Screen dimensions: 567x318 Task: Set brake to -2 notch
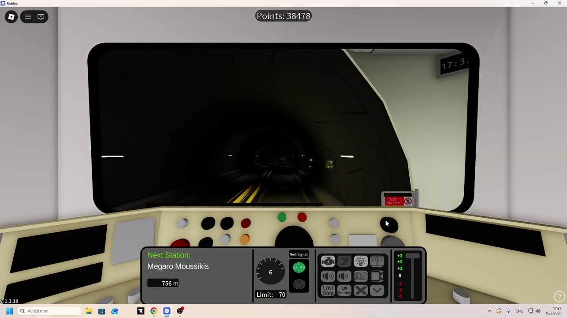[x=400, y=290]
